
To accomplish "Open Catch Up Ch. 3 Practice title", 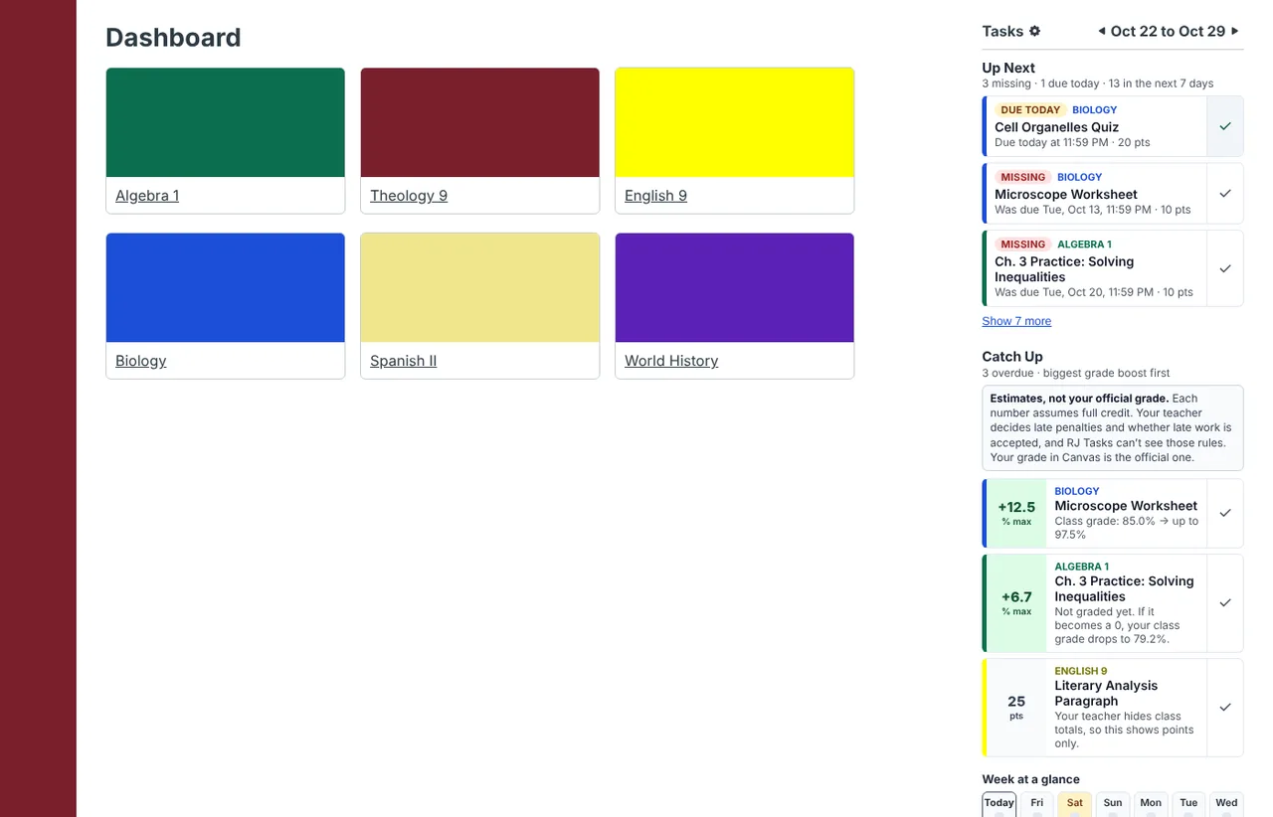I will click(1125, 589).
